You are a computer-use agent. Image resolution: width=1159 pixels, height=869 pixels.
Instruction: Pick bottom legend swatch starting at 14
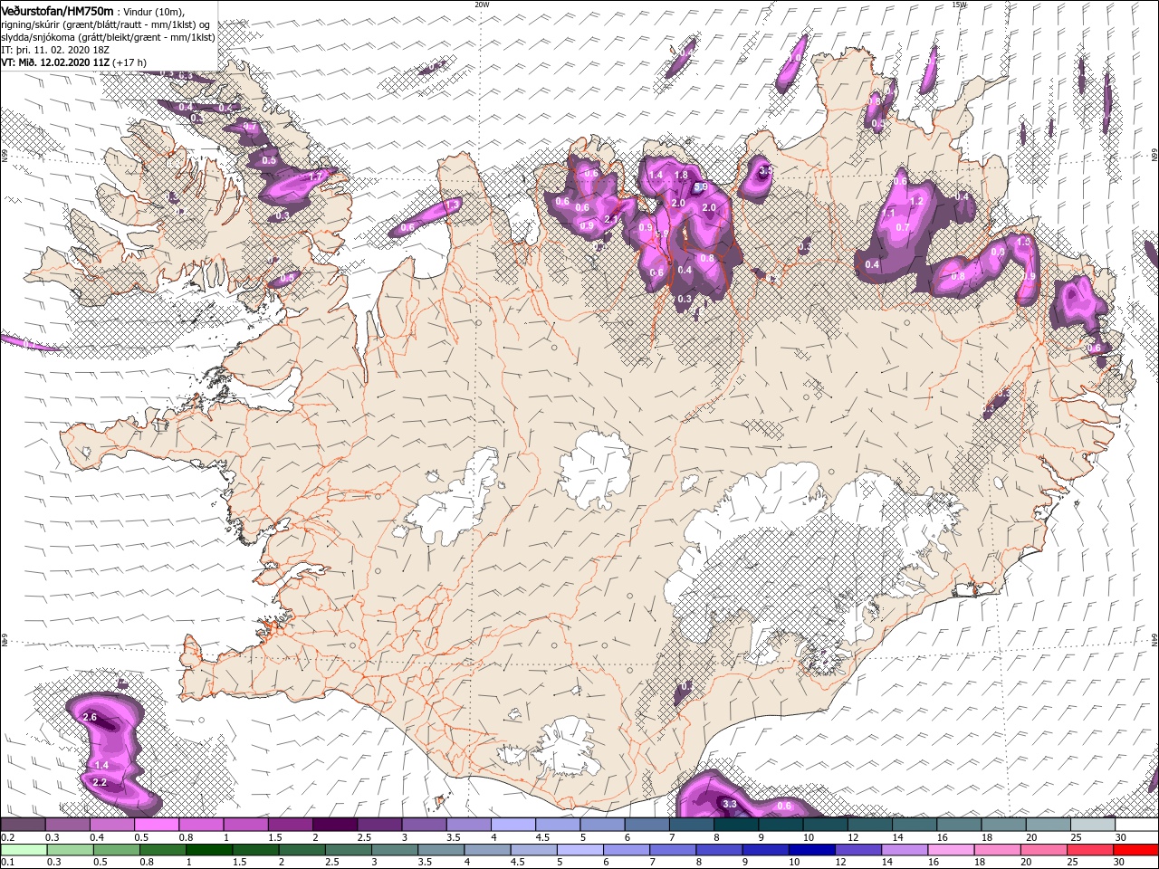904,850
